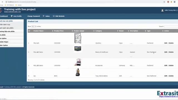The width and height of the screenshot is (178, 100).
Task: Delete the Máy lạnh product
Action: pos(171,43)
